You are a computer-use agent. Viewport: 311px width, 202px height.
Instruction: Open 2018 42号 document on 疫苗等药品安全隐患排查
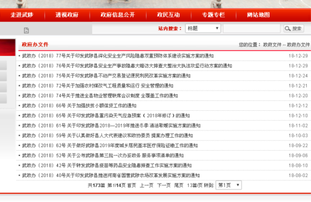107,166
